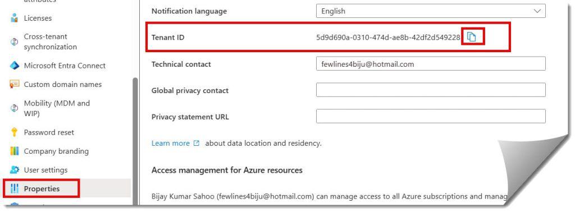Open Licenses in the sidebar

click(38, 18)
